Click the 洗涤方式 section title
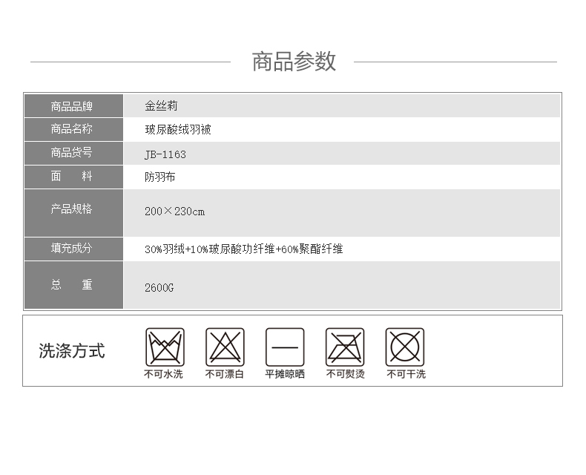The image size is (586, 475). point(72,351)
